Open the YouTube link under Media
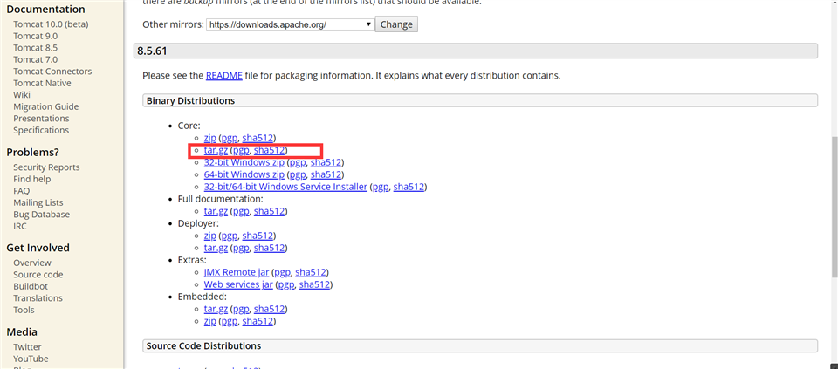 [31, 359]
